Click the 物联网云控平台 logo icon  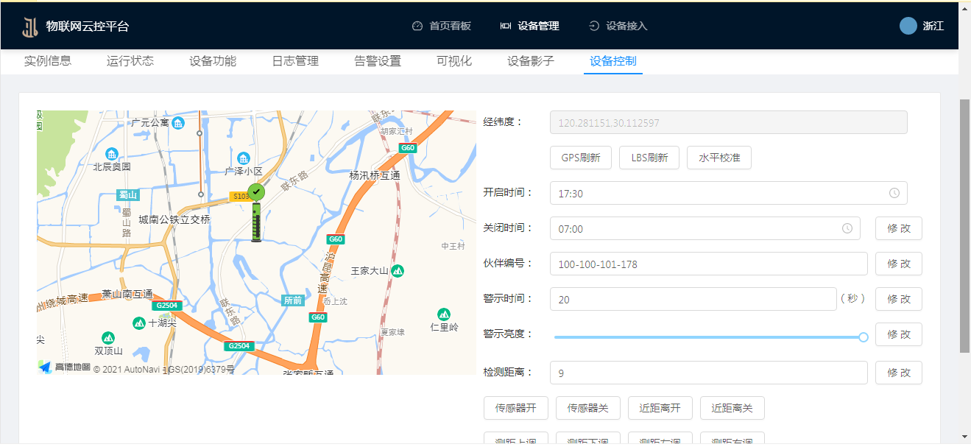coord(30,27)
